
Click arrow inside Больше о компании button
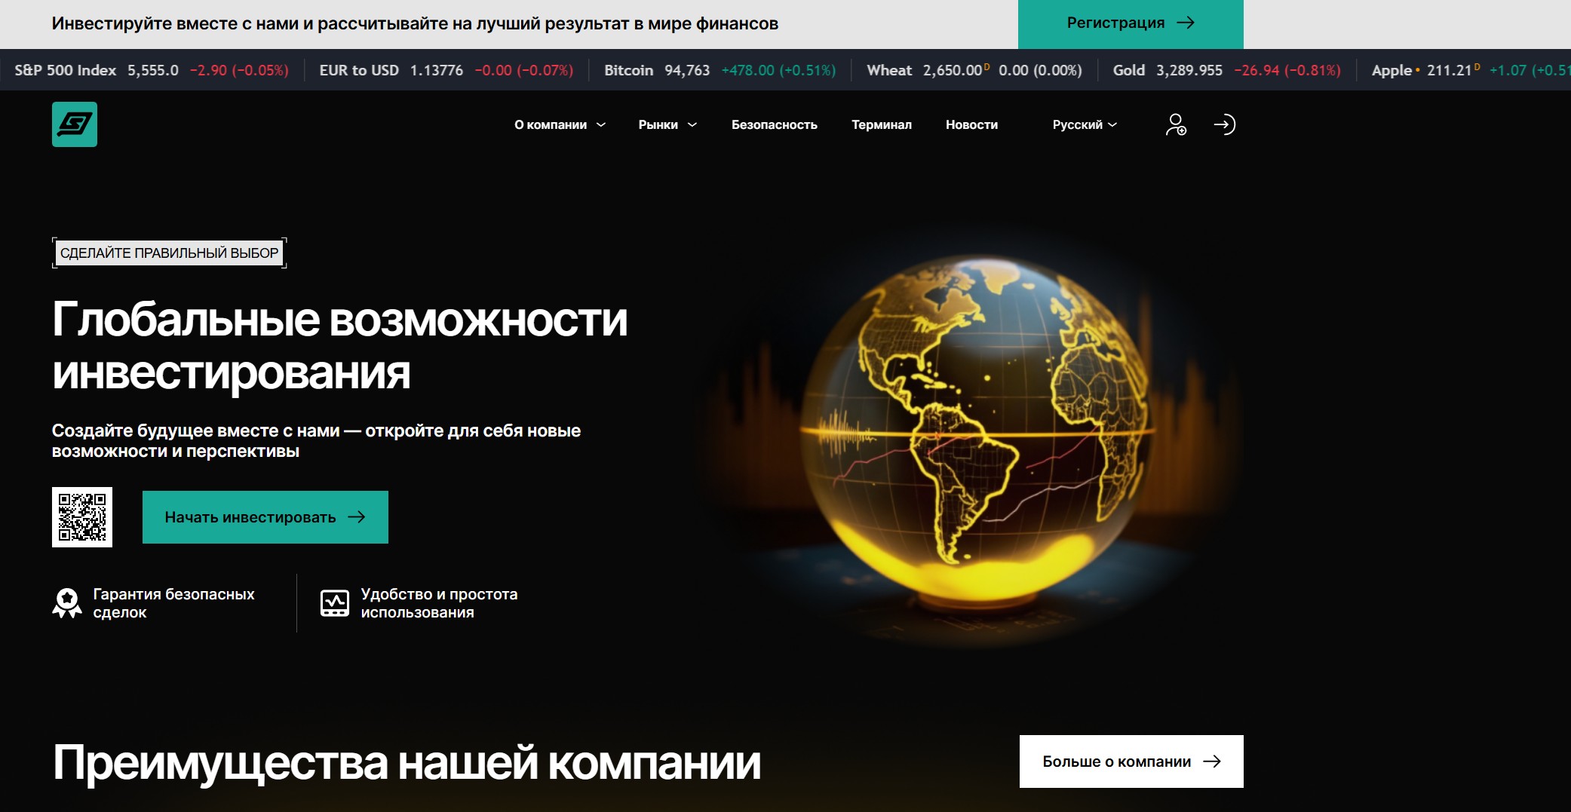(x=1212, y=761)
